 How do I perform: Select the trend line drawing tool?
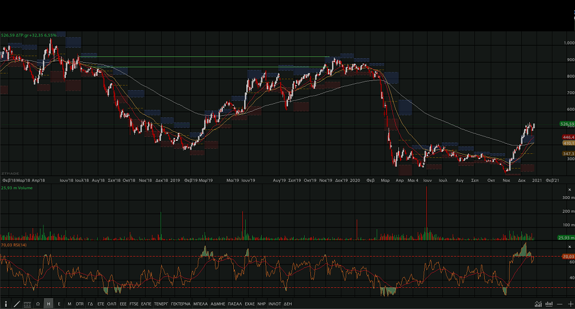point(17,304)
